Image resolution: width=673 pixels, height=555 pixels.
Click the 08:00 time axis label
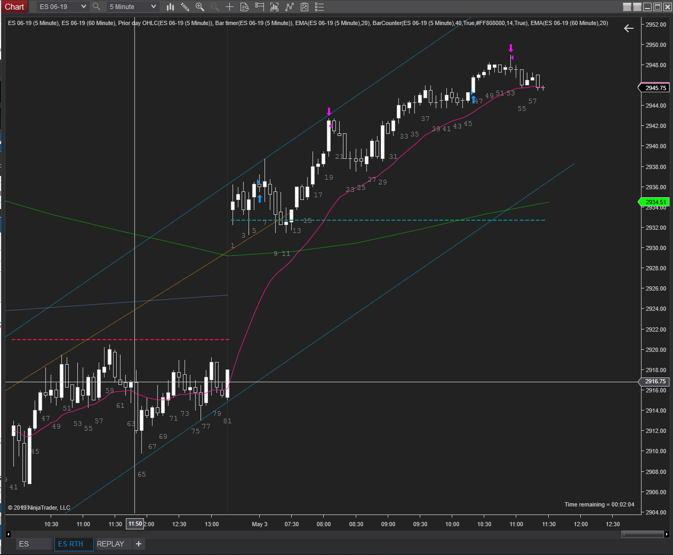(324, 524)
